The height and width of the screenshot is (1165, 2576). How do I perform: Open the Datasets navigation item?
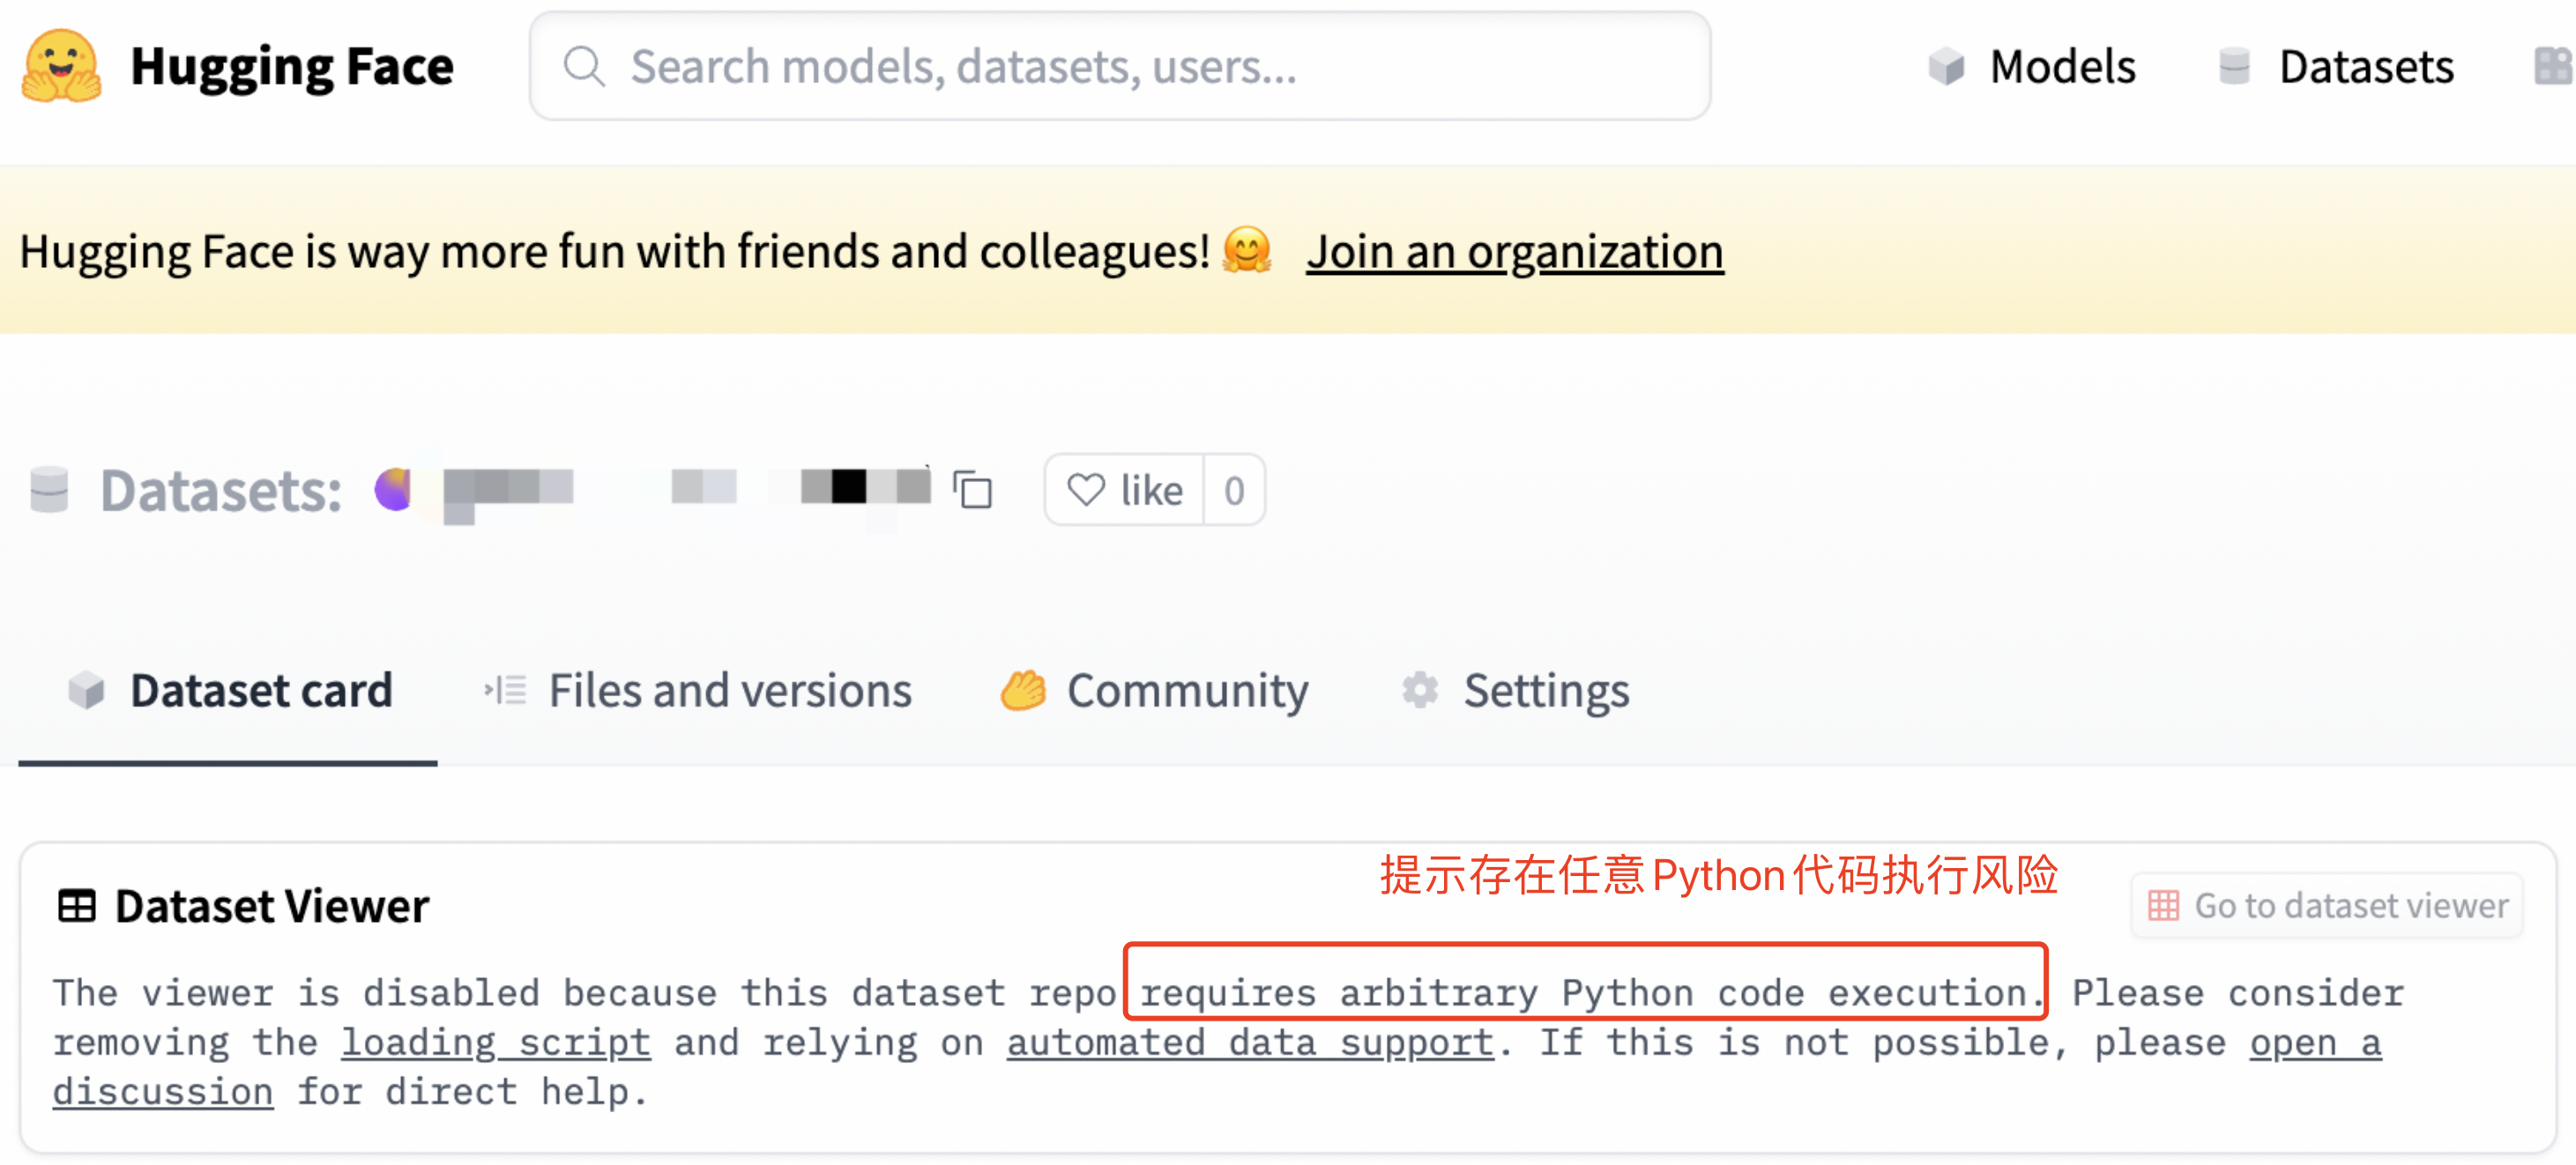coord(2335,67)
